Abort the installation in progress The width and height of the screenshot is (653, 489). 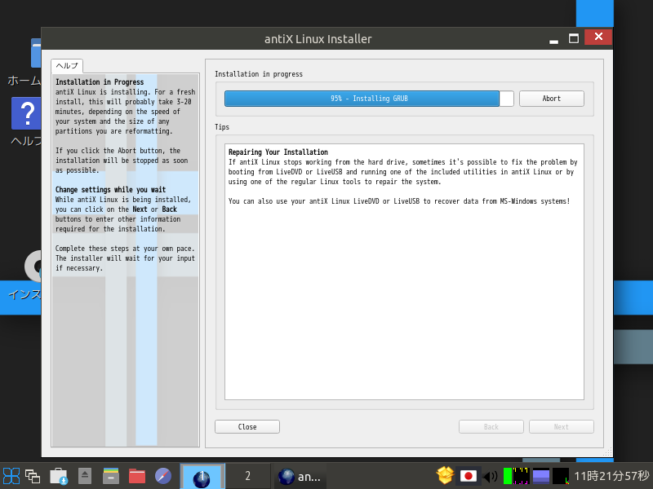552,99
